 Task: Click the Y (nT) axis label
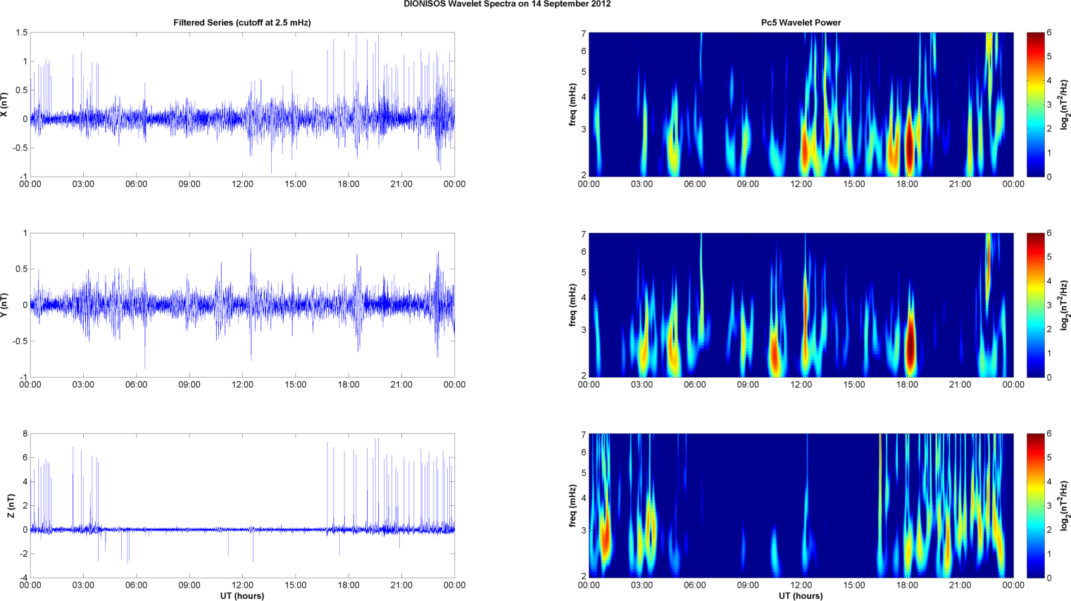(4, 305)
